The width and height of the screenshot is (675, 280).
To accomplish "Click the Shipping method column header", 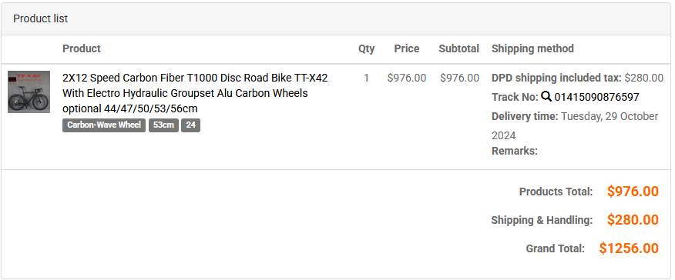I will (x=532, y=48).
